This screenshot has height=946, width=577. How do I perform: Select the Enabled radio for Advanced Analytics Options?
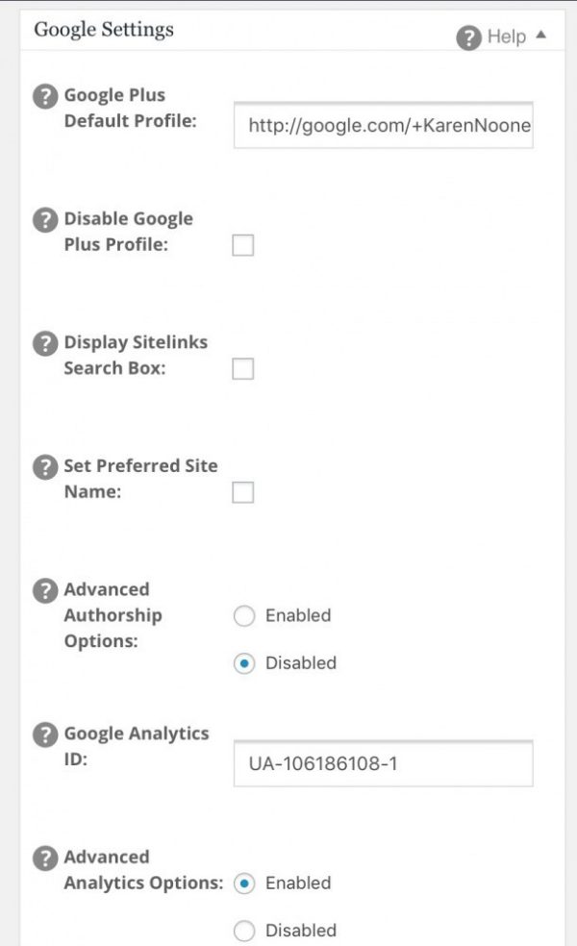(244, 884)
